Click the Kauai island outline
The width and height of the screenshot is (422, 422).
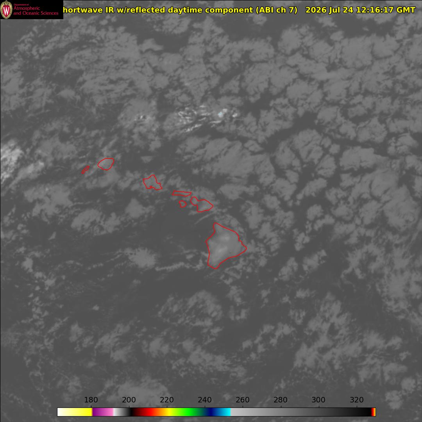(106, 164)
